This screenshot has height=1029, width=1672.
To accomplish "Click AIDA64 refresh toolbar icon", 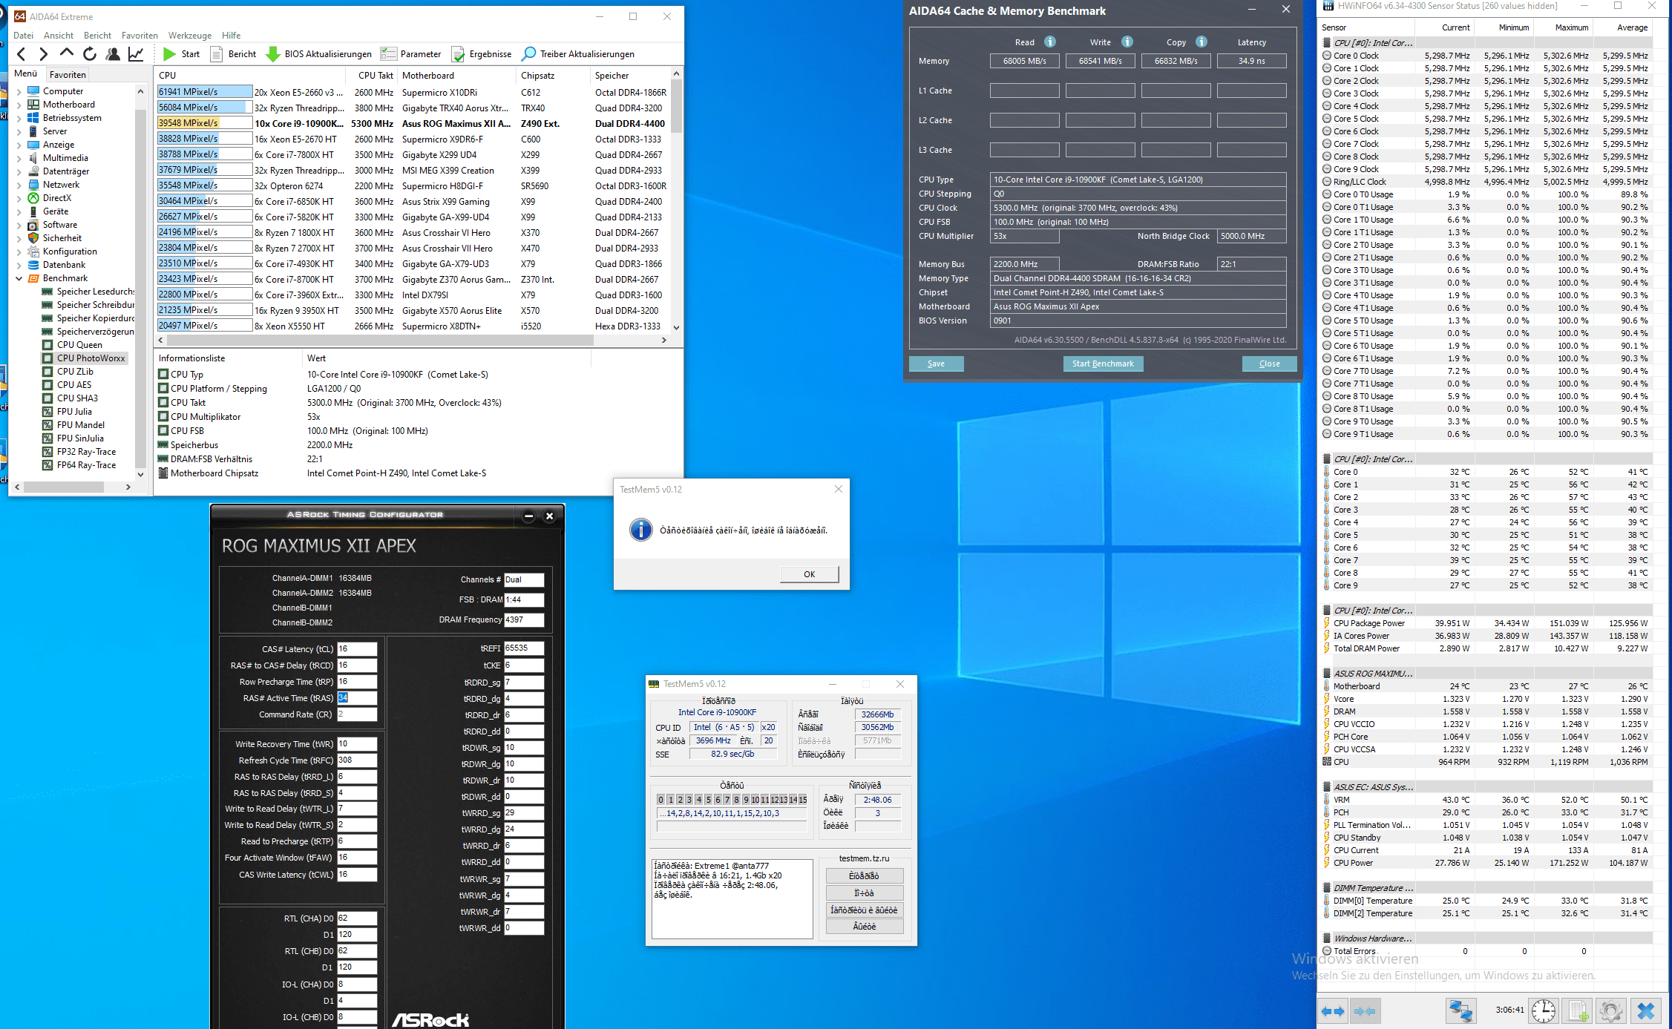I will (x=90, y=53).
